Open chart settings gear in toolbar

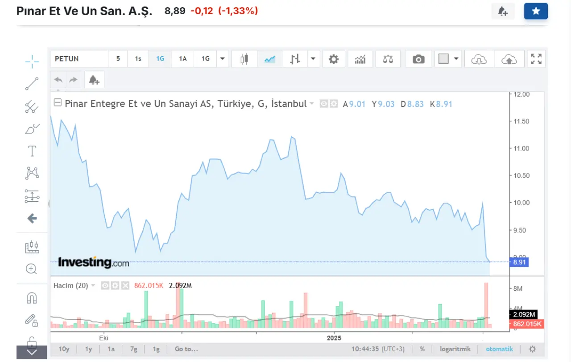pyautogui.click(x=333, y=59)
